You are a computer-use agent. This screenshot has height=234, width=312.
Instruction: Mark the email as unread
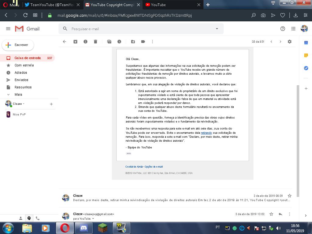[109, 41]
